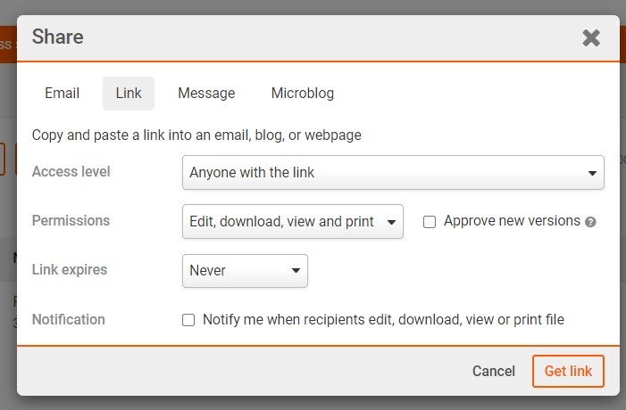Viewport: 626px width, 410px height.
Task: Enable the Approve new versions checkbox
Action: pyautogui.click(x=430, y=222)
